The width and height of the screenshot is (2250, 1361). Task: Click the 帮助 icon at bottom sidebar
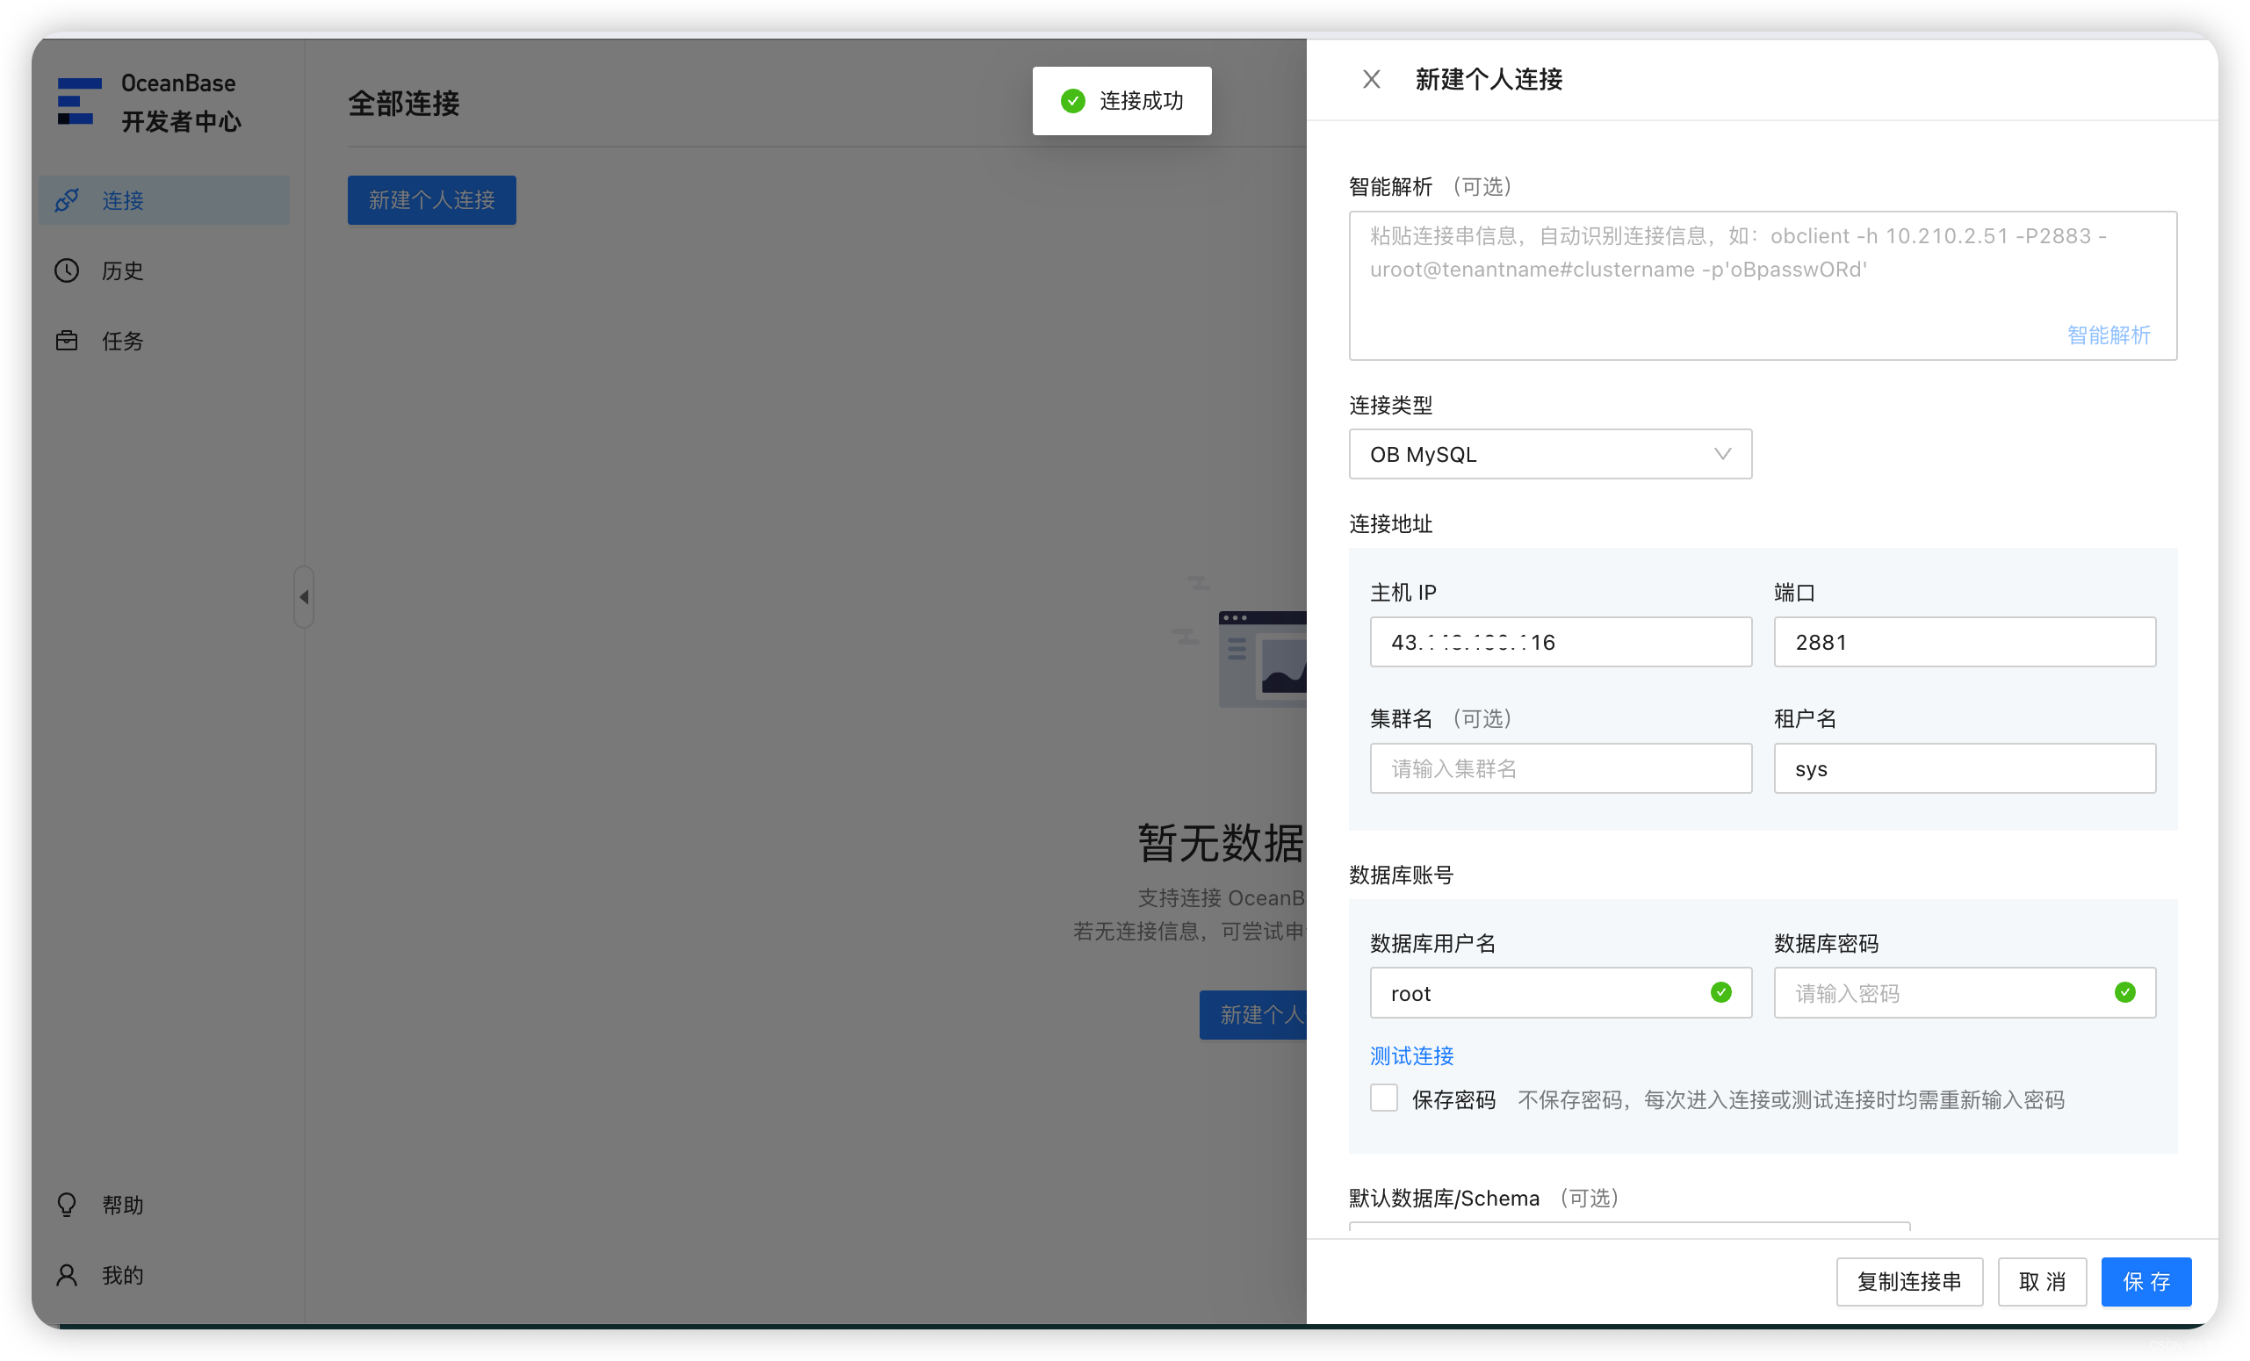(67, 1204)
